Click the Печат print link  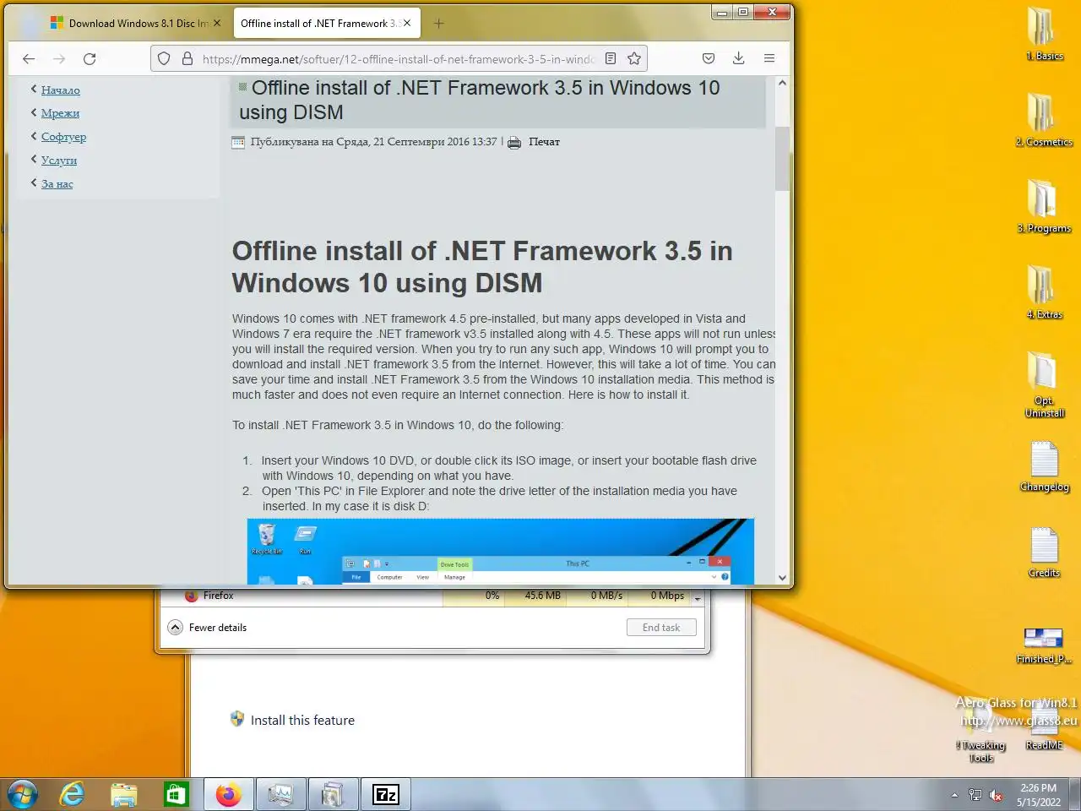544,142
